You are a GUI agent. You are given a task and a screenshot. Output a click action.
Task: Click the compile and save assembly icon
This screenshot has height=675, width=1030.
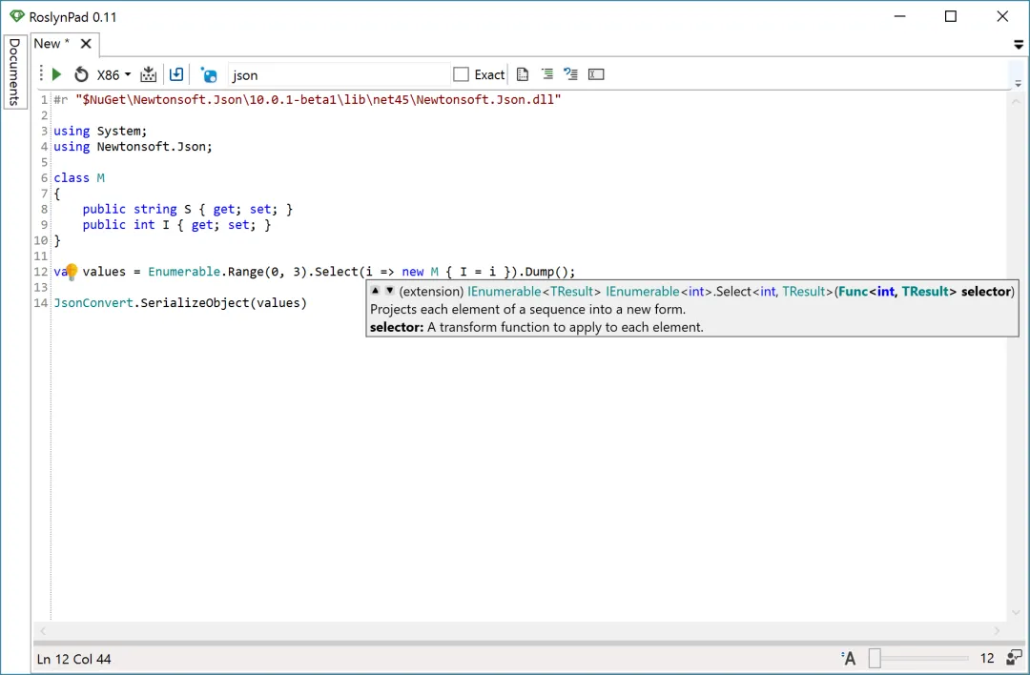point(149,75)
